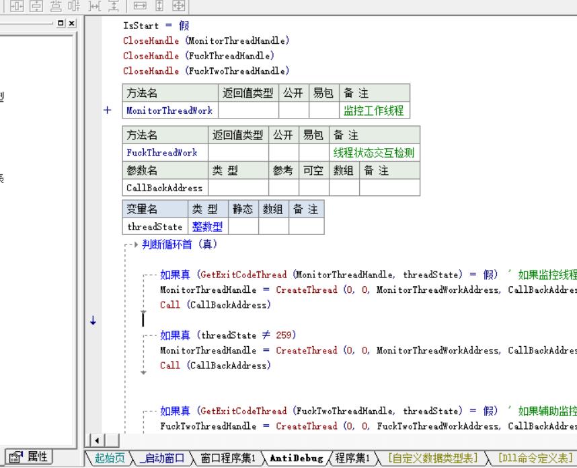Open the 属性 properties panel tab
The image size is (577, 468).
28,457
